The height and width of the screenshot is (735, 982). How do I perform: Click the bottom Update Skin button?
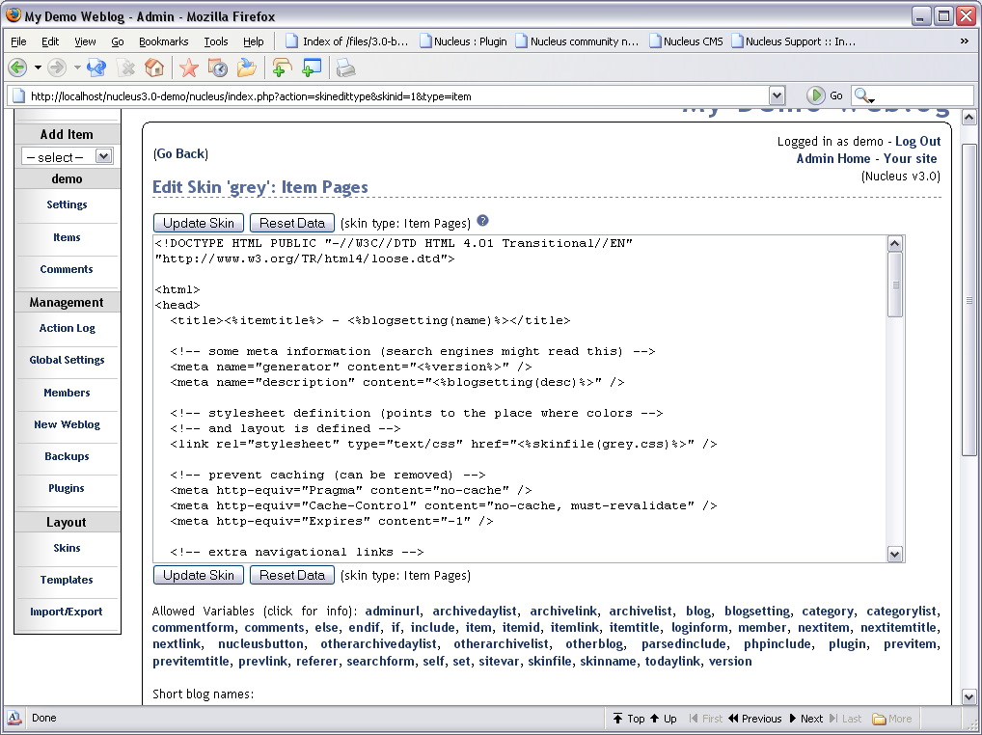pyautogui.click(x=199, y=575)
